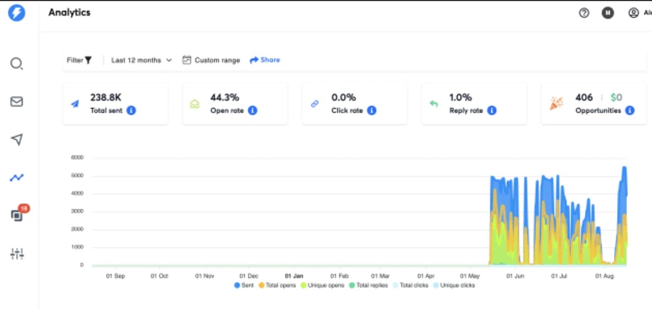Click the blue paper plane Total sent icon

click(75, 104)
